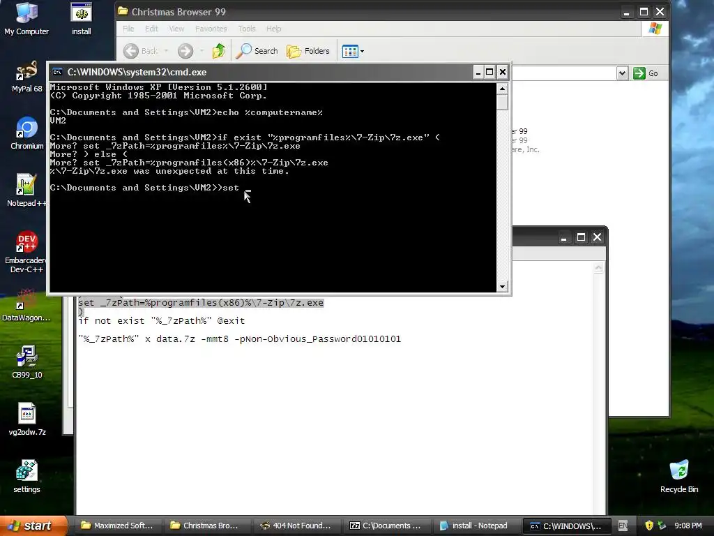
Task: Click the cmd window scrollbar thumb
Action: (x=502, y=102)
